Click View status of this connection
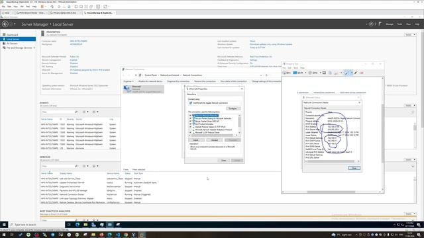424x238 pixels. (x=233, y=81)
